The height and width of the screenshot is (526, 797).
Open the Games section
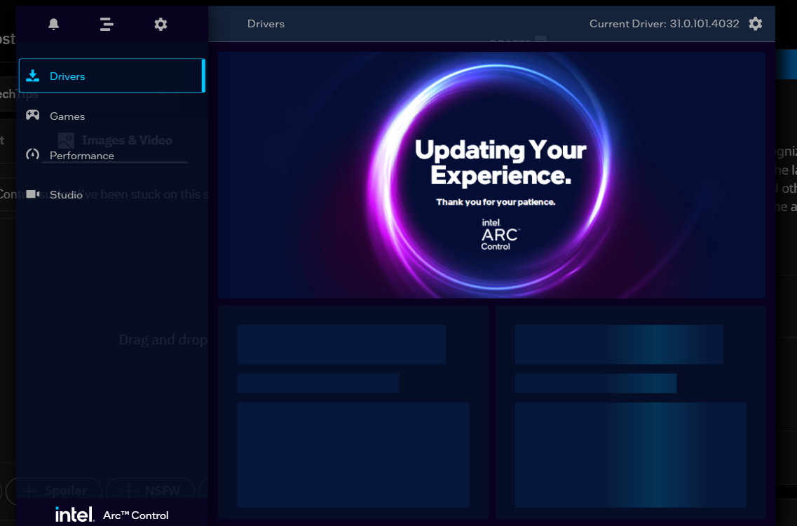pyautogui.click(x=112, y=116)
